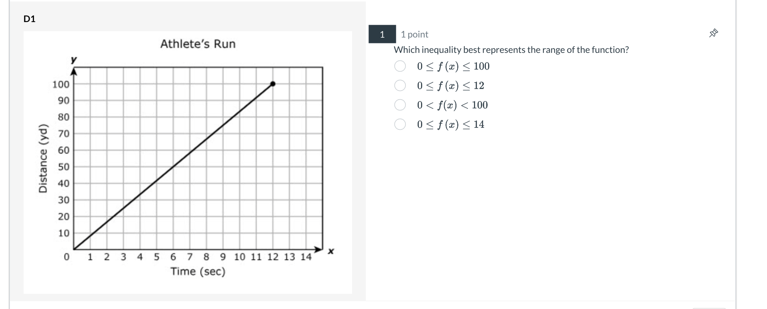Click the 'Distance (yd)' axis label
The height and width of the screenshot is (309, 767).
[x=43, y=158]
